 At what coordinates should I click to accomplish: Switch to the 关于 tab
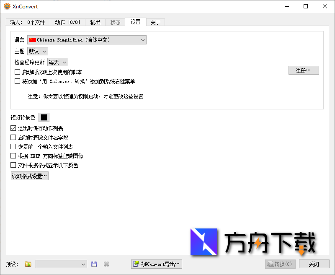155,22
